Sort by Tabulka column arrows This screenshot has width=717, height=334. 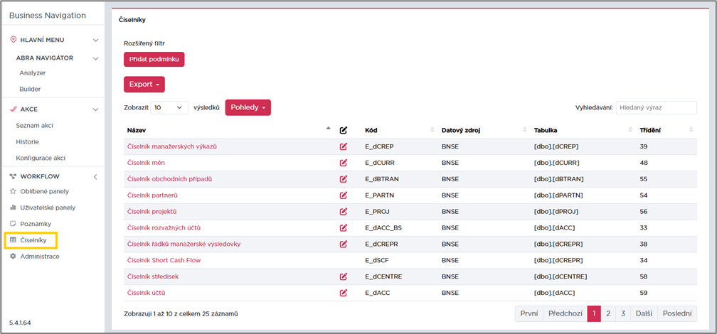coord(631,130)
